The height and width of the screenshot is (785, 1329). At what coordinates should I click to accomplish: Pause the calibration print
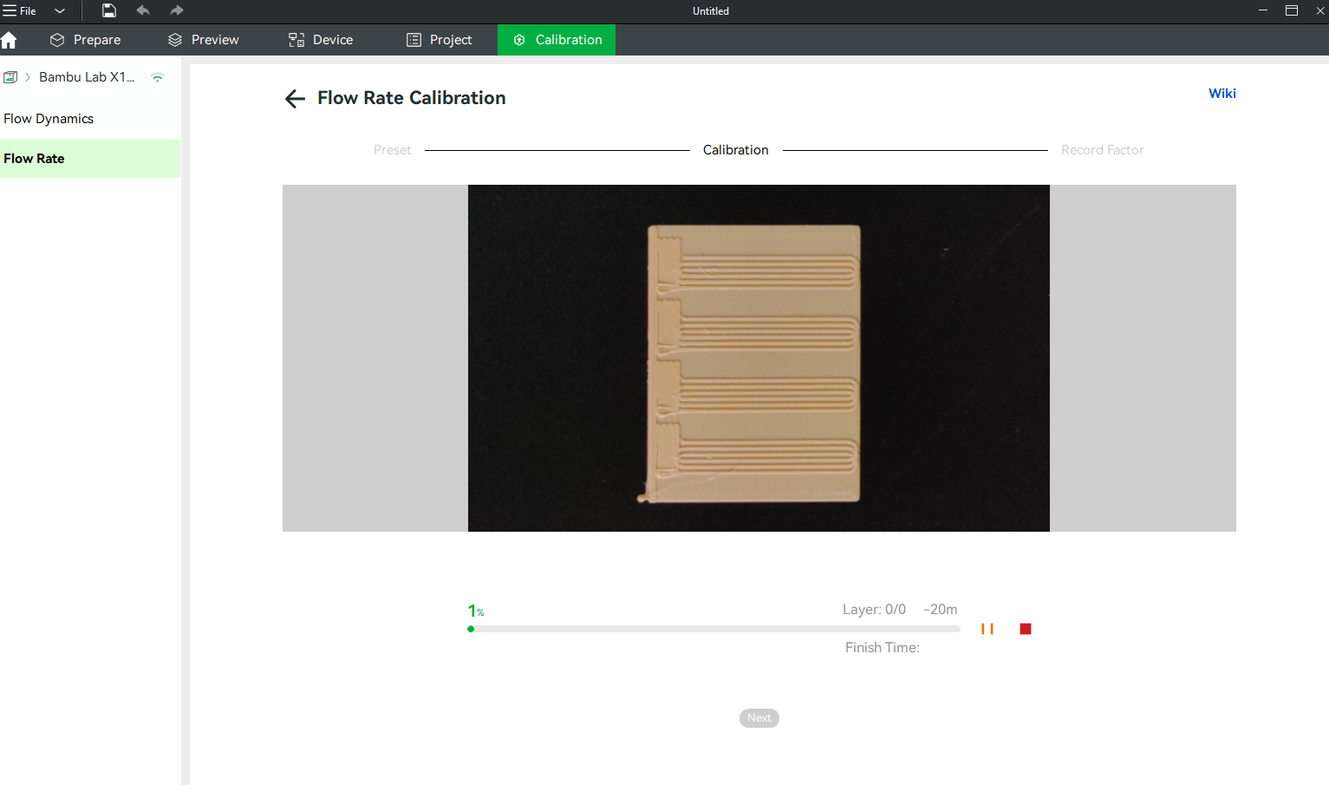coord(987,629)
